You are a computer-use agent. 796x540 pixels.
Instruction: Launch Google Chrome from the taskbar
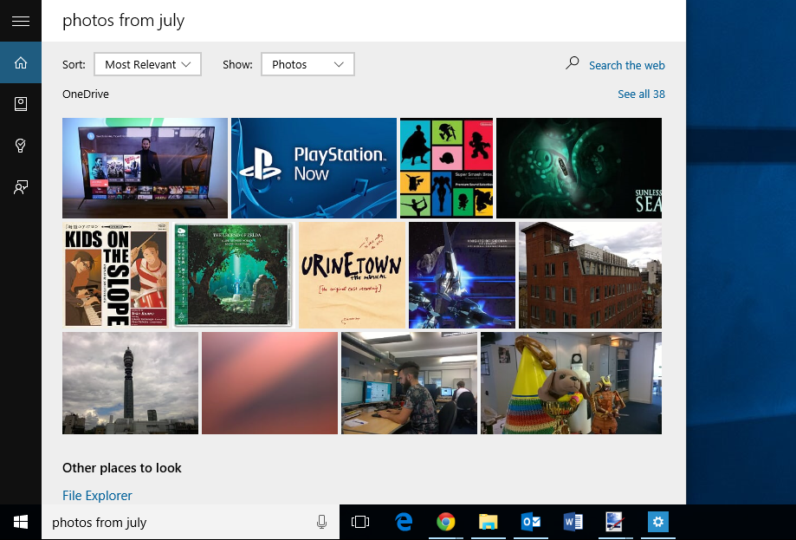click(x=446, y=522)
